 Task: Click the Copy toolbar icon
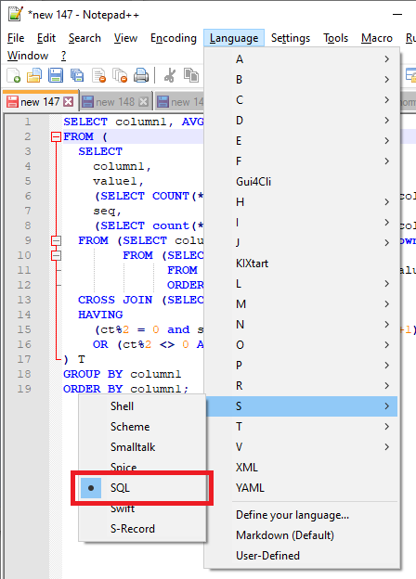click(x=191, y=75)
